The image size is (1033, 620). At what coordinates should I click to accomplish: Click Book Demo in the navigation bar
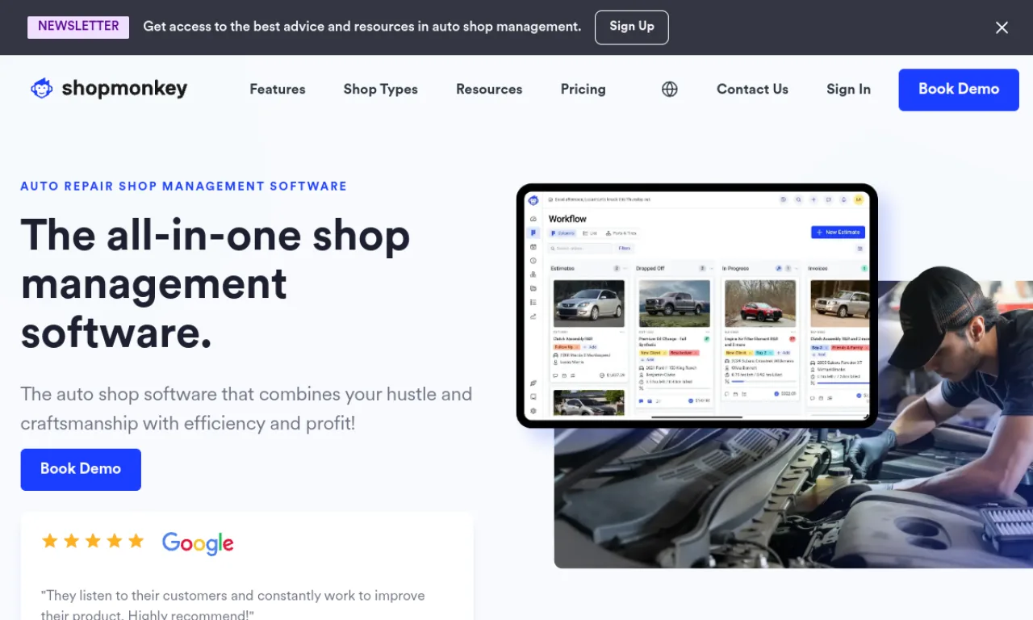[959, 90]
